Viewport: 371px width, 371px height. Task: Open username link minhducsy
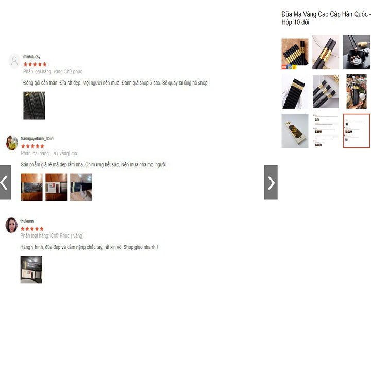click(x=32, y=57)
